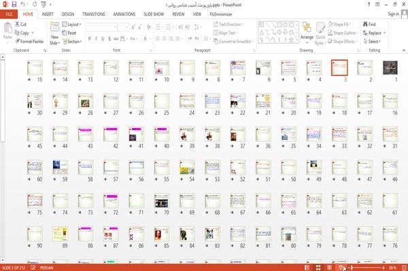Click the zoom slider handle
Viewport: 408px width, 271px height.
click(x=352, y=268)
